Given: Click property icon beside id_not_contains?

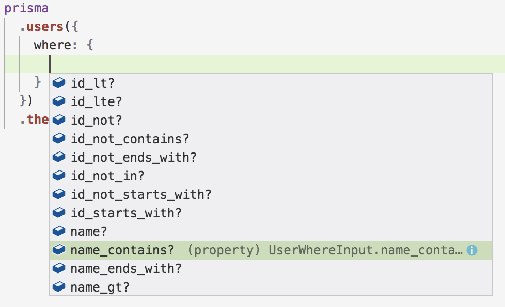Looking at the screenshot, I should tap(59, 139).
